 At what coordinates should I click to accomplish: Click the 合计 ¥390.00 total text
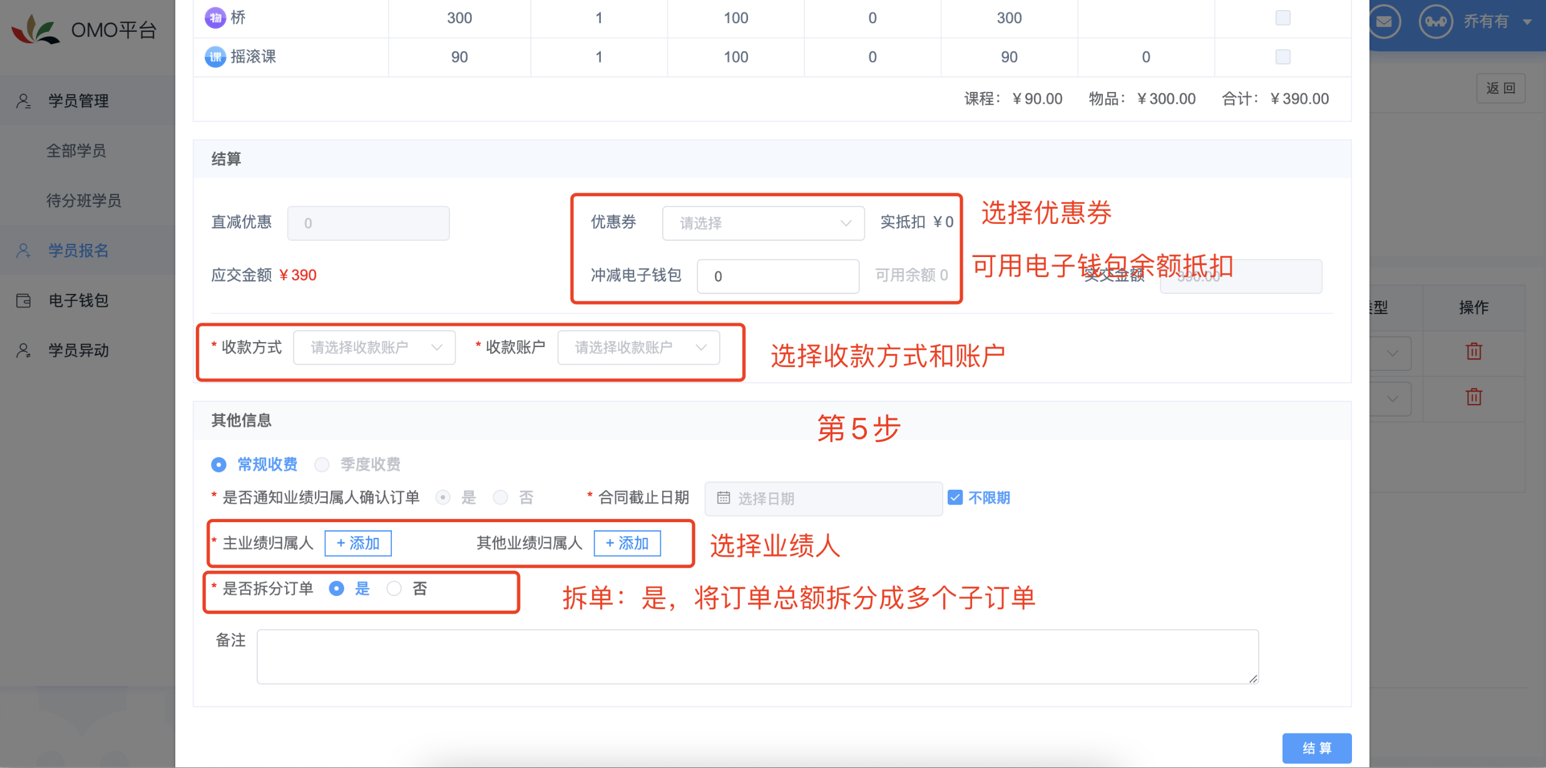(x=1275, y=99)
